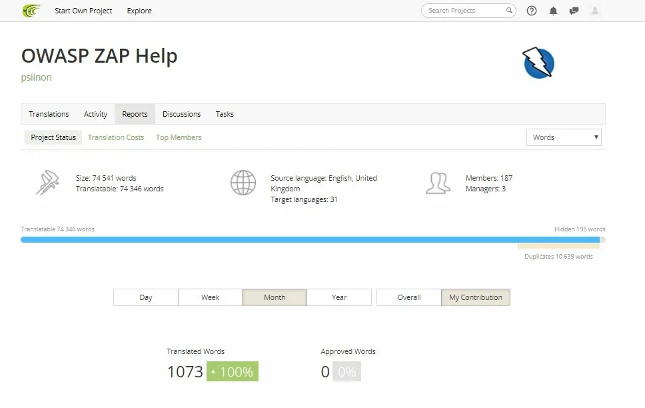Expand the Words unit dropdown
The image size is (645, 408).
564,137
